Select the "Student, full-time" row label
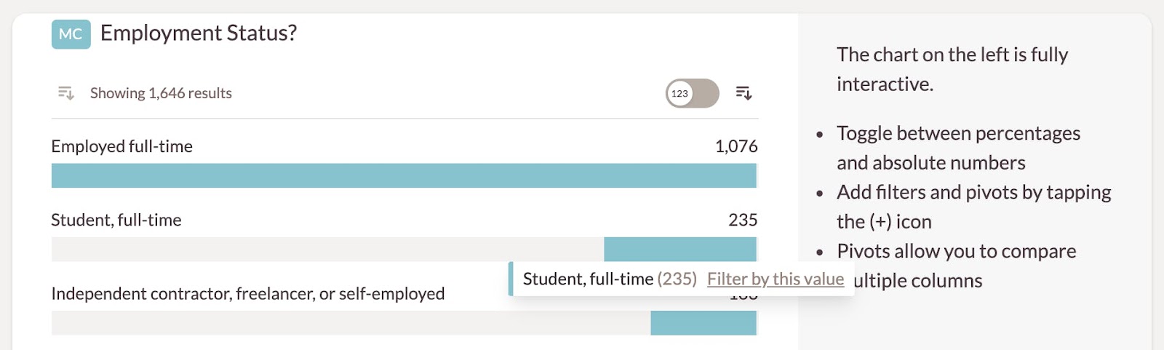This screenshot has width=1164, height=350. point(116,220)
